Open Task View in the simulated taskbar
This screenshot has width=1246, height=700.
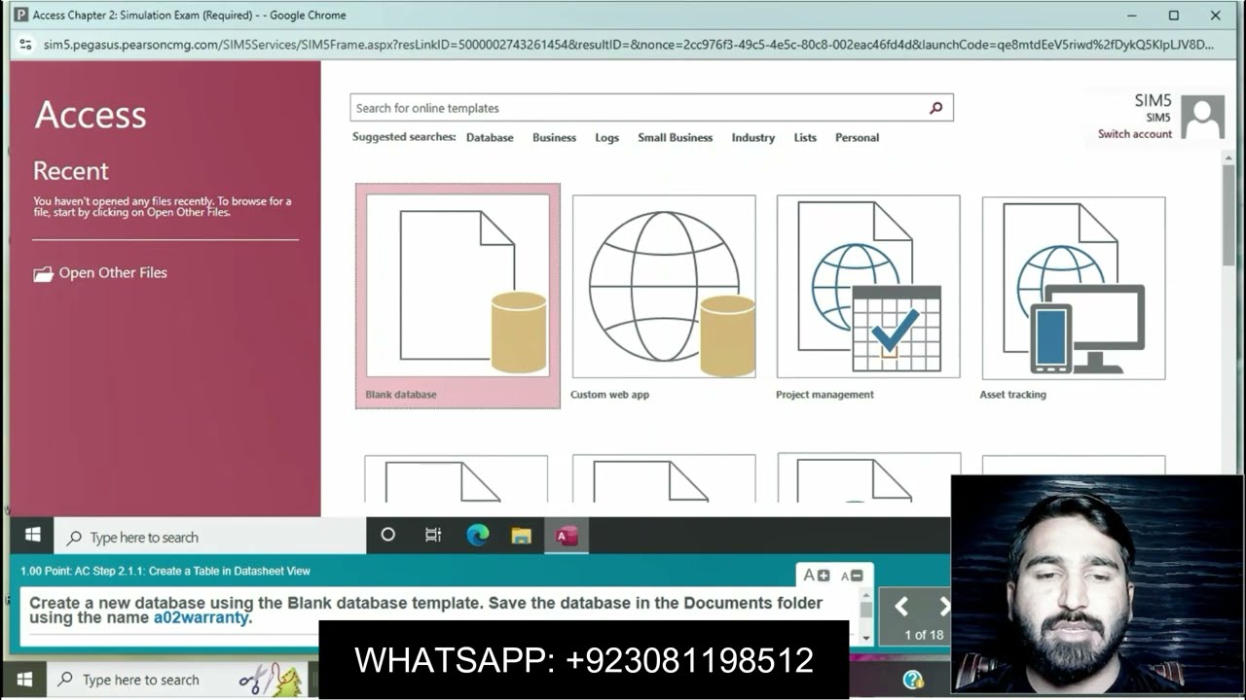433,535
